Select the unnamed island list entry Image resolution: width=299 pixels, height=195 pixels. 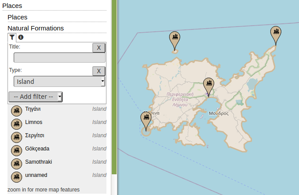57,177
